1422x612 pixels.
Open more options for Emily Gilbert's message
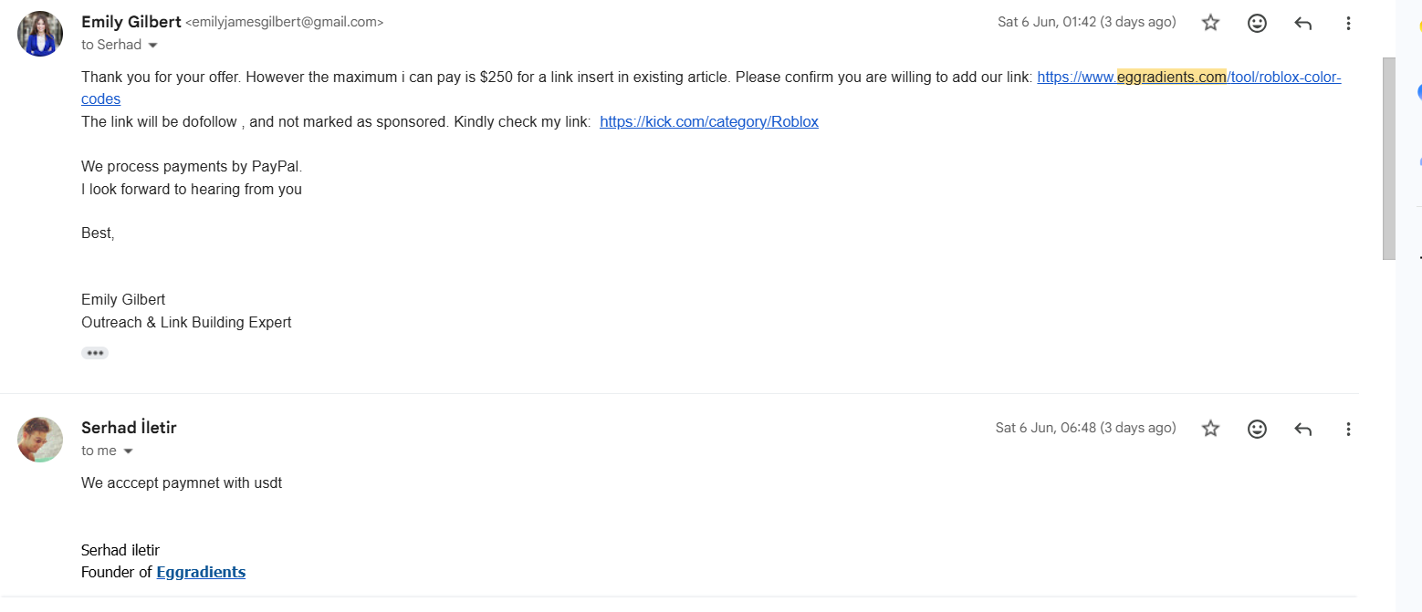[x=1348, y=23]
